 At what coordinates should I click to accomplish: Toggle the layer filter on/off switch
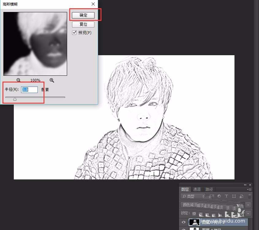coord(250,196)
